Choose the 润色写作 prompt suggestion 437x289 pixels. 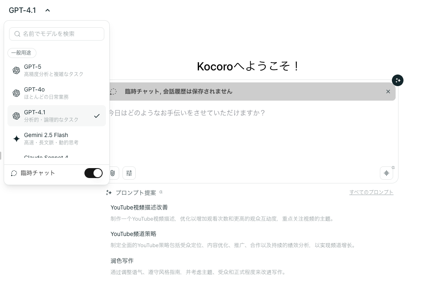122,261
